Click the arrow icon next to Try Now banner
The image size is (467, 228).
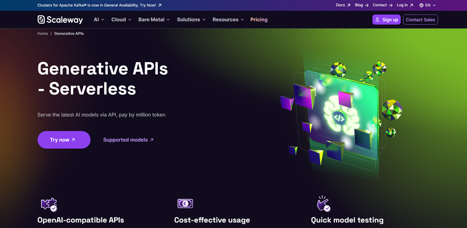click(159, 5)
